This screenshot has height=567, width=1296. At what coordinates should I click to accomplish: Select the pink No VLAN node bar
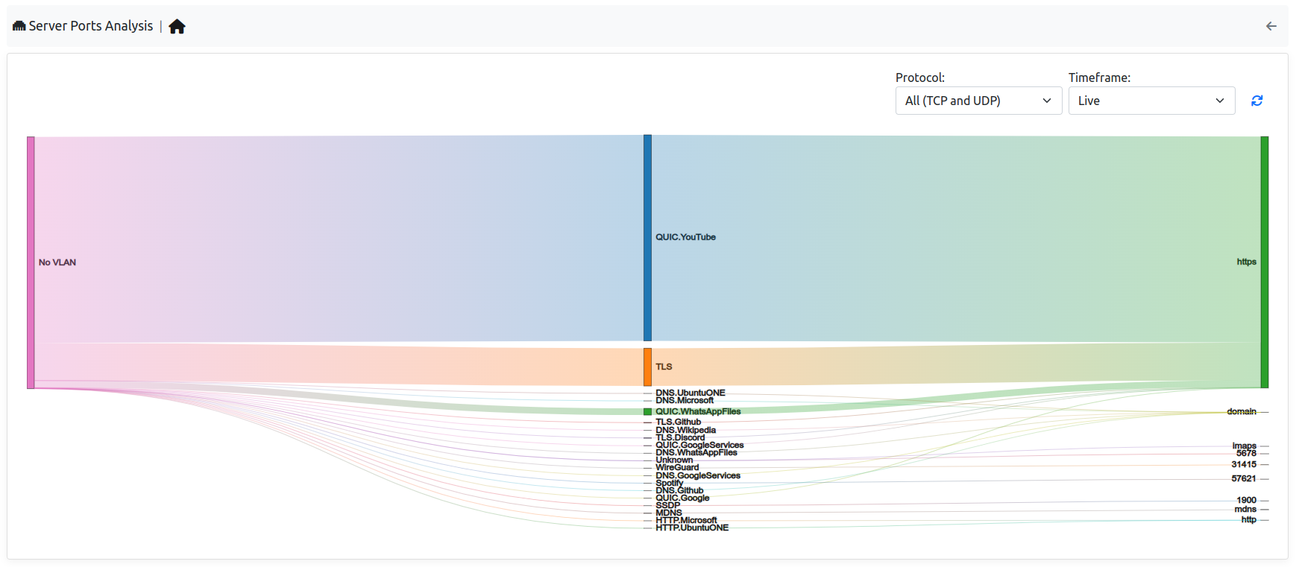point(31,262)
